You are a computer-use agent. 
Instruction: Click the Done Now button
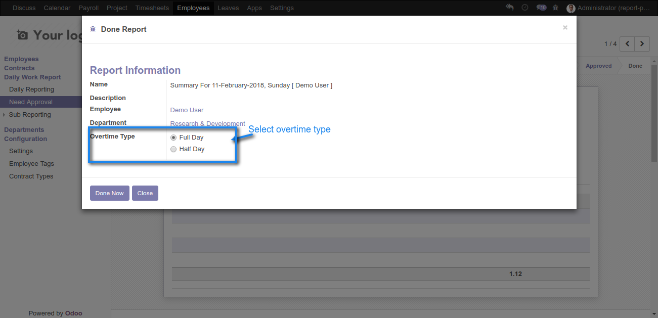(x=110, y=193)
